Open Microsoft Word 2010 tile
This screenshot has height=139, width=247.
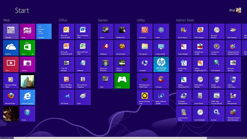[x=83, y=31]
